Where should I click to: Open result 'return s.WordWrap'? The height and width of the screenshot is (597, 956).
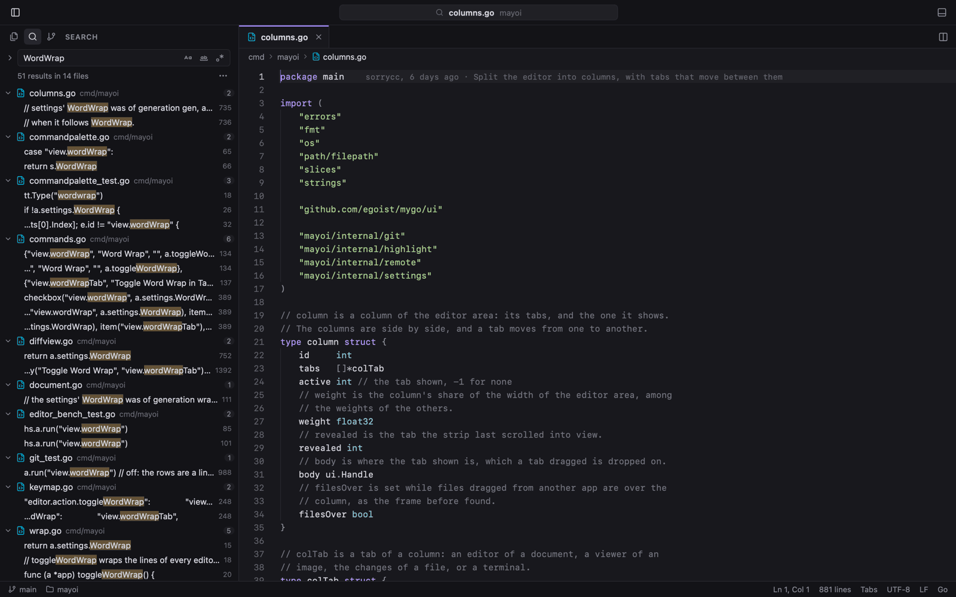pyautogui.click(x=119, y=166)
